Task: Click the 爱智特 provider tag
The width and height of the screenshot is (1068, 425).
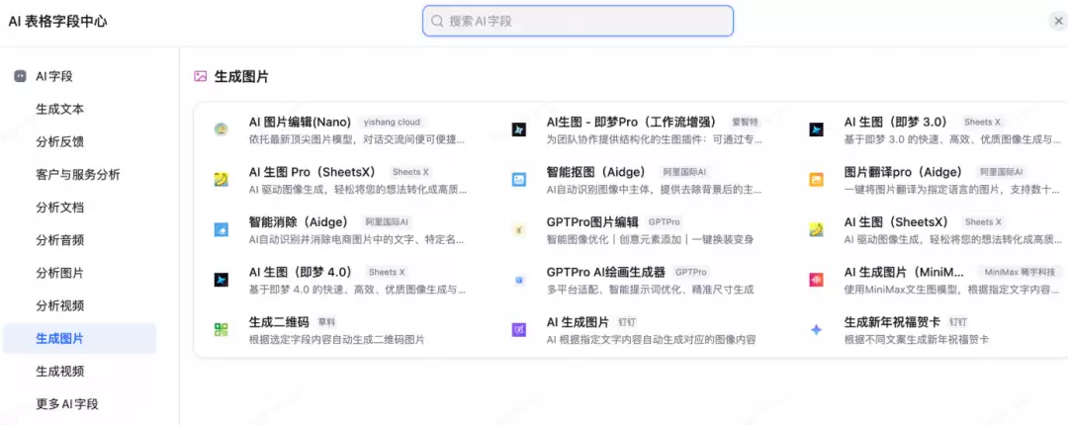Action: (x=745, y=123)
